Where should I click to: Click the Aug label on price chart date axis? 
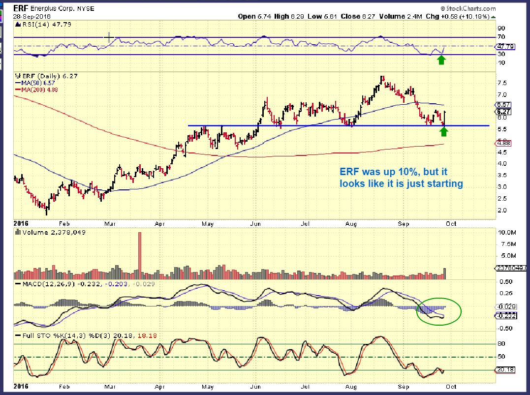coord(351,224)
